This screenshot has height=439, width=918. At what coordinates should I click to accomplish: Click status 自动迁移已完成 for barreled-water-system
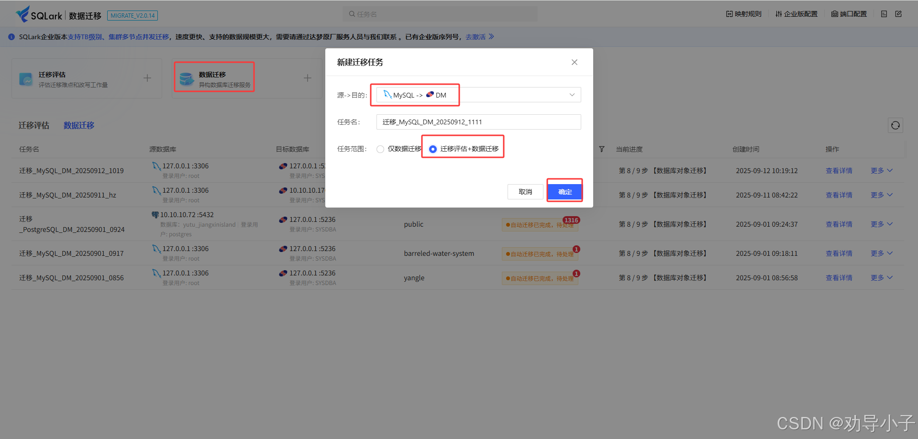540,254
